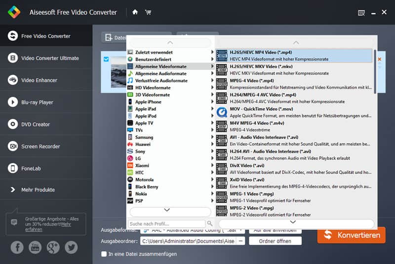The width and height of the screenshot is (395, 264).
Task: Expand Zuletzt verwendet submenu arrow
Action: [x=212, y=52]
